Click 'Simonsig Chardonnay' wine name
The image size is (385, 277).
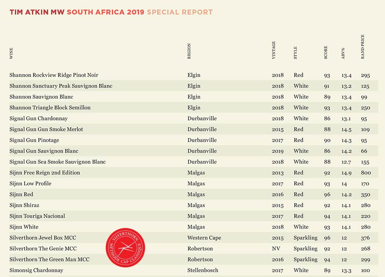(36, 270)
